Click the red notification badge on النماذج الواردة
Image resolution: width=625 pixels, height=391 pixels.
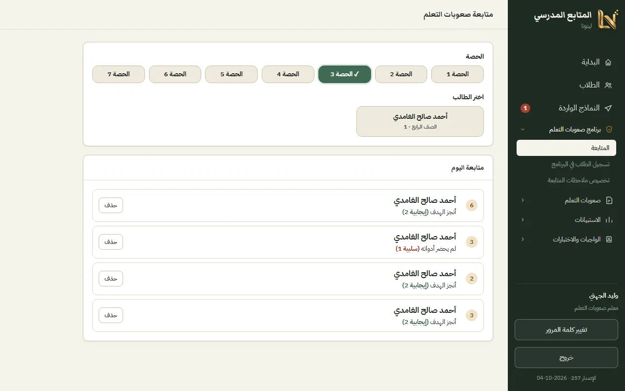[525, 108]
